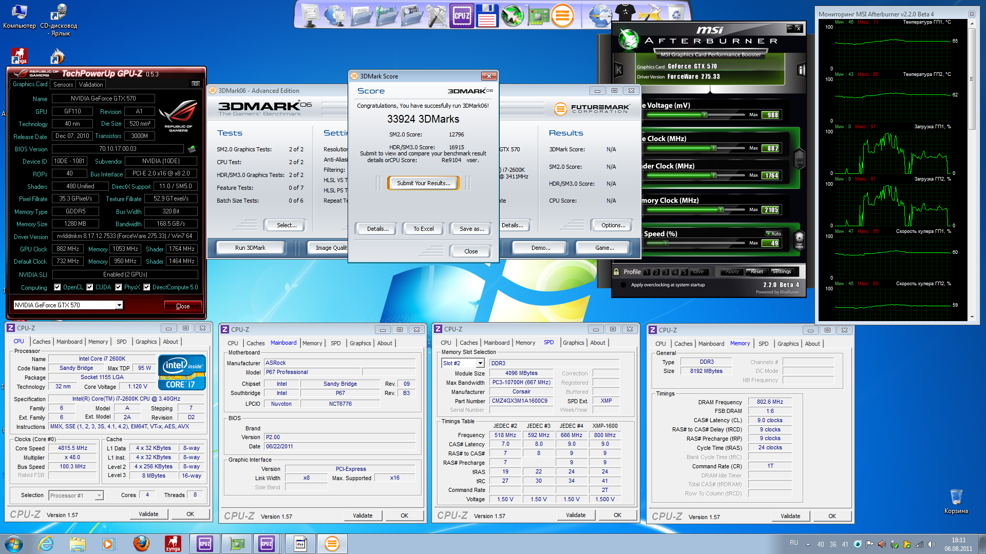Click RU language indicator in taskbar
Image resolution: width=986 pixels, height=554 pixels.
point(794,543)
